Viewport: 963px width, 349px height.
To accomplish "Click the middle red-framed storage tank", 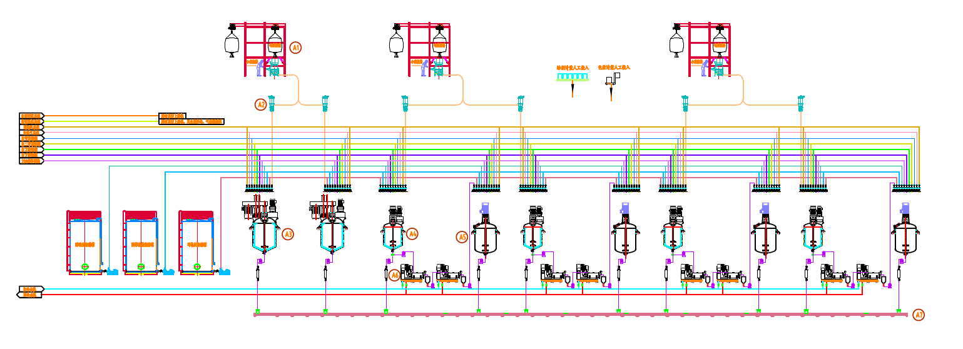I will 140,242.
